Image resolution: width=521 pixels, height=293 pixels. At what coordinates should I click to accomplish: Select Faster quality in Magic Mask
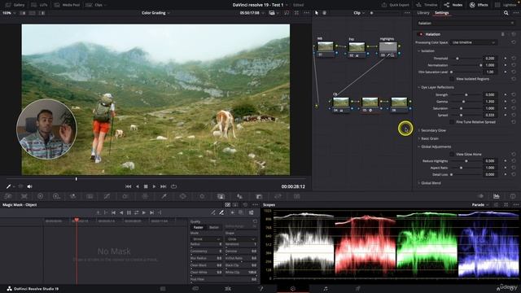pos(199,228)
